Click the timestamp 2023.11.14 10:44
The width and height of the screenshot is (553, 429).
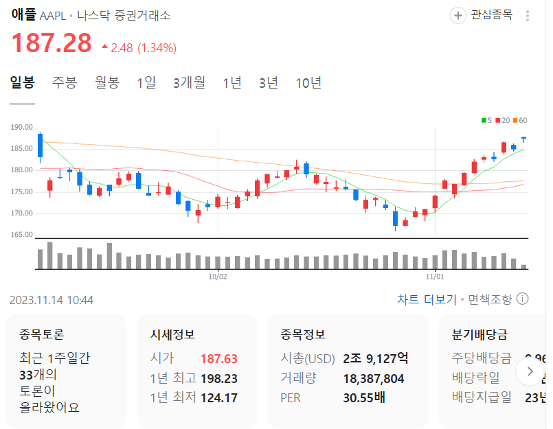point(52,300)
